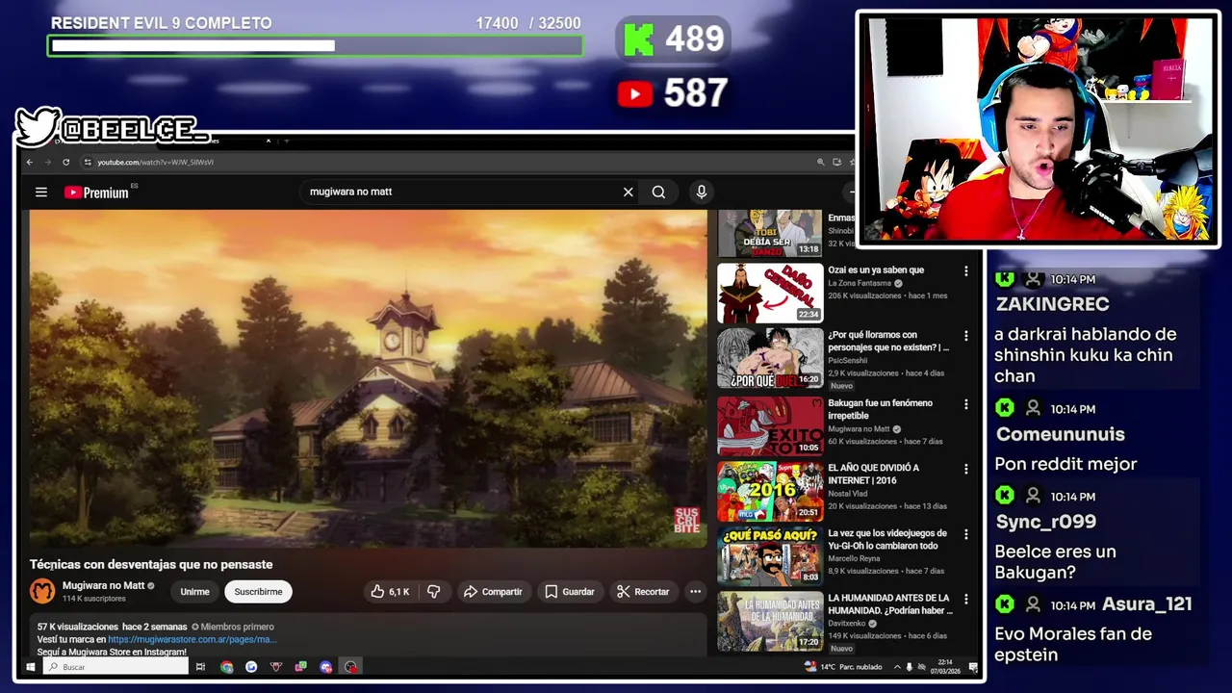Open options menu for 'Ozai es un ya saben que'
The width and height of the screenshot is (1232, 693).
click(x=966, y=271)
